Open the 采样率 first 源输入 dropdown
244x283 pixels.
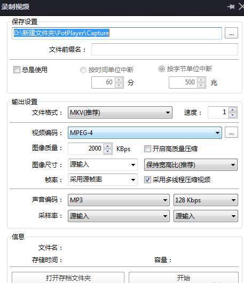(x=119, y=216)
